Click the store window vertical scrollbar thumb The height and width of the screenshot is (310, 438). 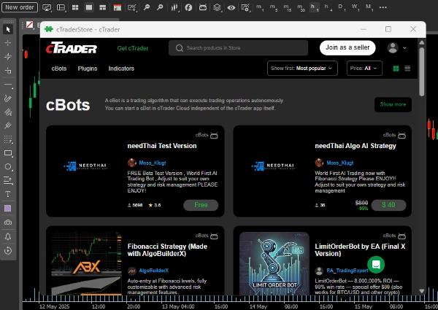[421, 72]
